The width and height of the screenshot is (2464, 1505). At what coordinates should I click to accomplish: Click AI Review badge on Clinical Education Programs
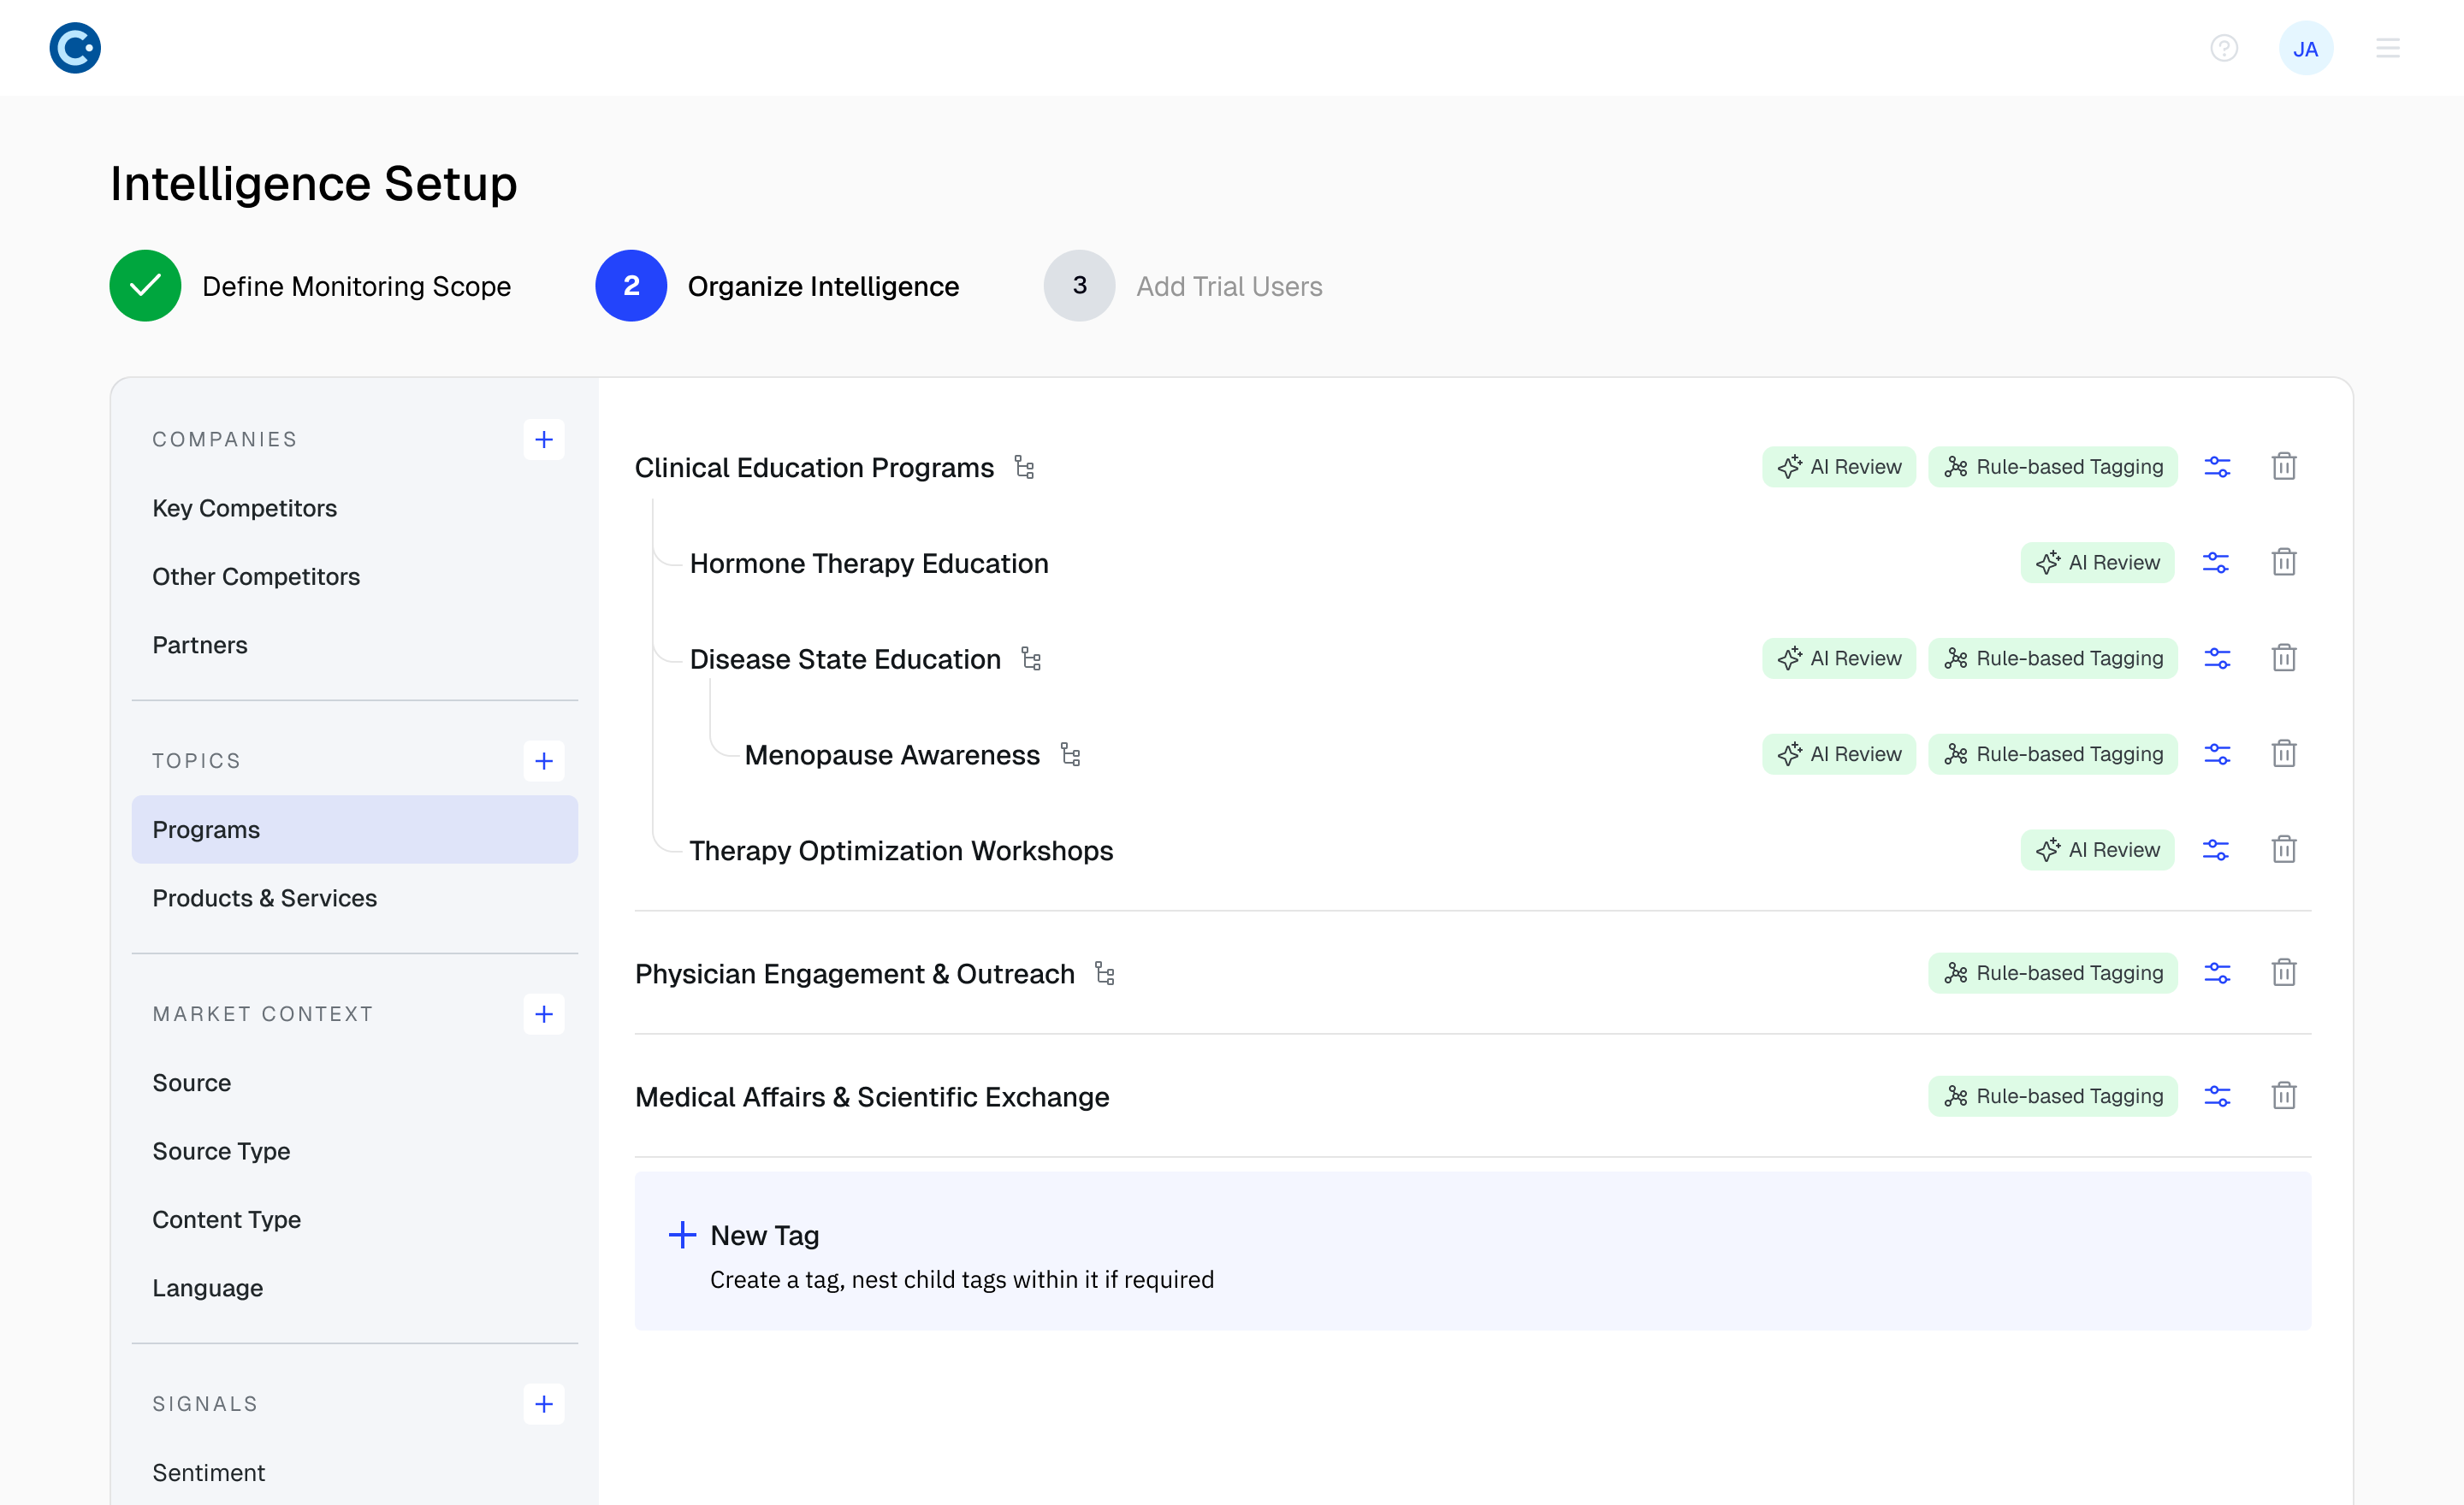tap(1839, 468)
